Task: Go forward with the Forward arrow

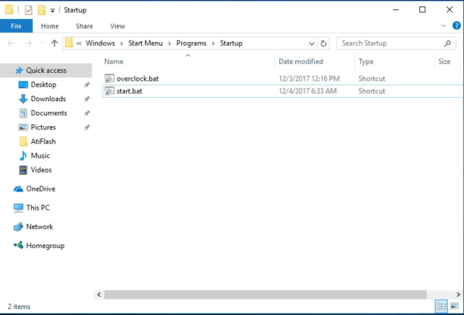Action: point(28,43)
